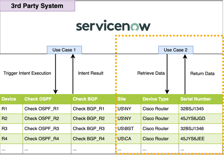
Task: Click the Device Type column header
Action: coord(155,99)
